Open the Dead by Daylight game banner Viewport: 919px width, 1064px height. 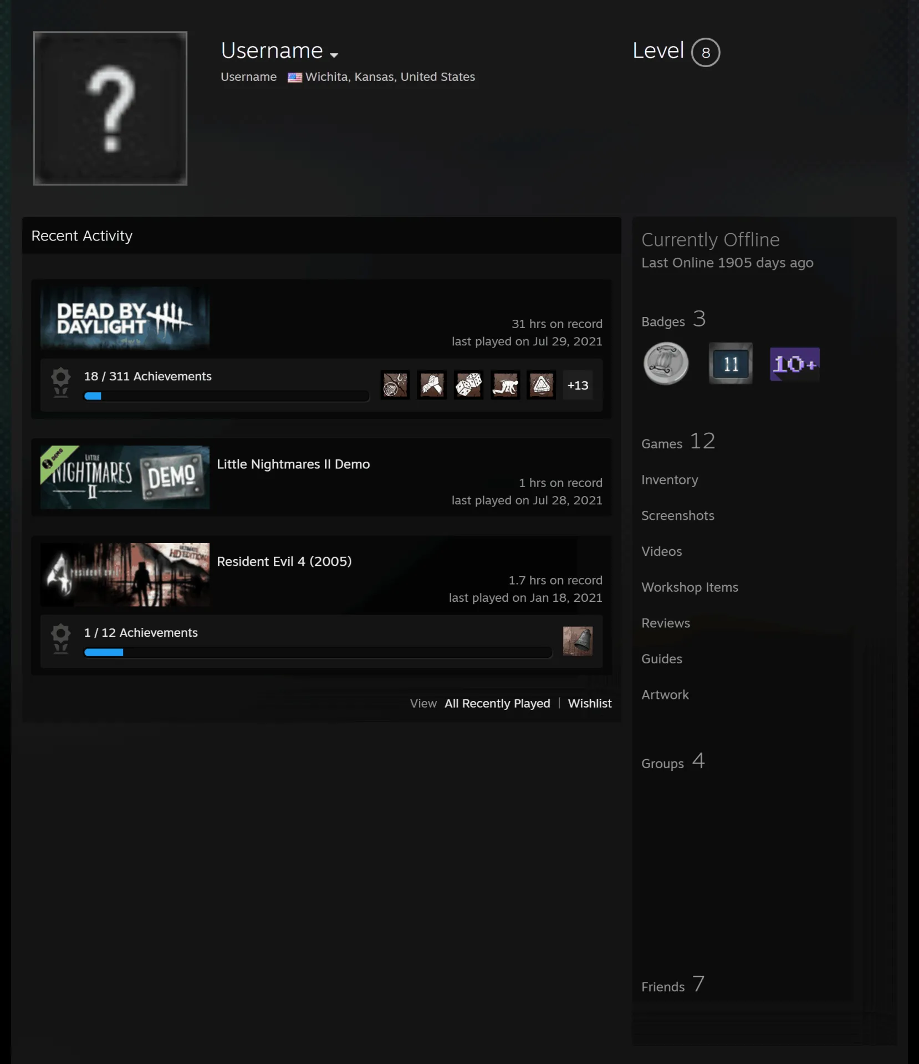coord(125,319)
